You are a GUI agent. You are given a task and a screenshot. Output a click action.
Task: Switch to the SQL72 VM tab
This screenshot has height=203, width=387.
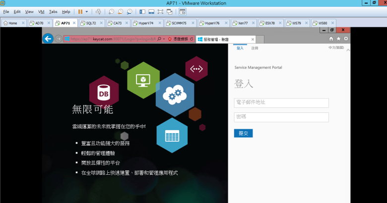point(91,23)
